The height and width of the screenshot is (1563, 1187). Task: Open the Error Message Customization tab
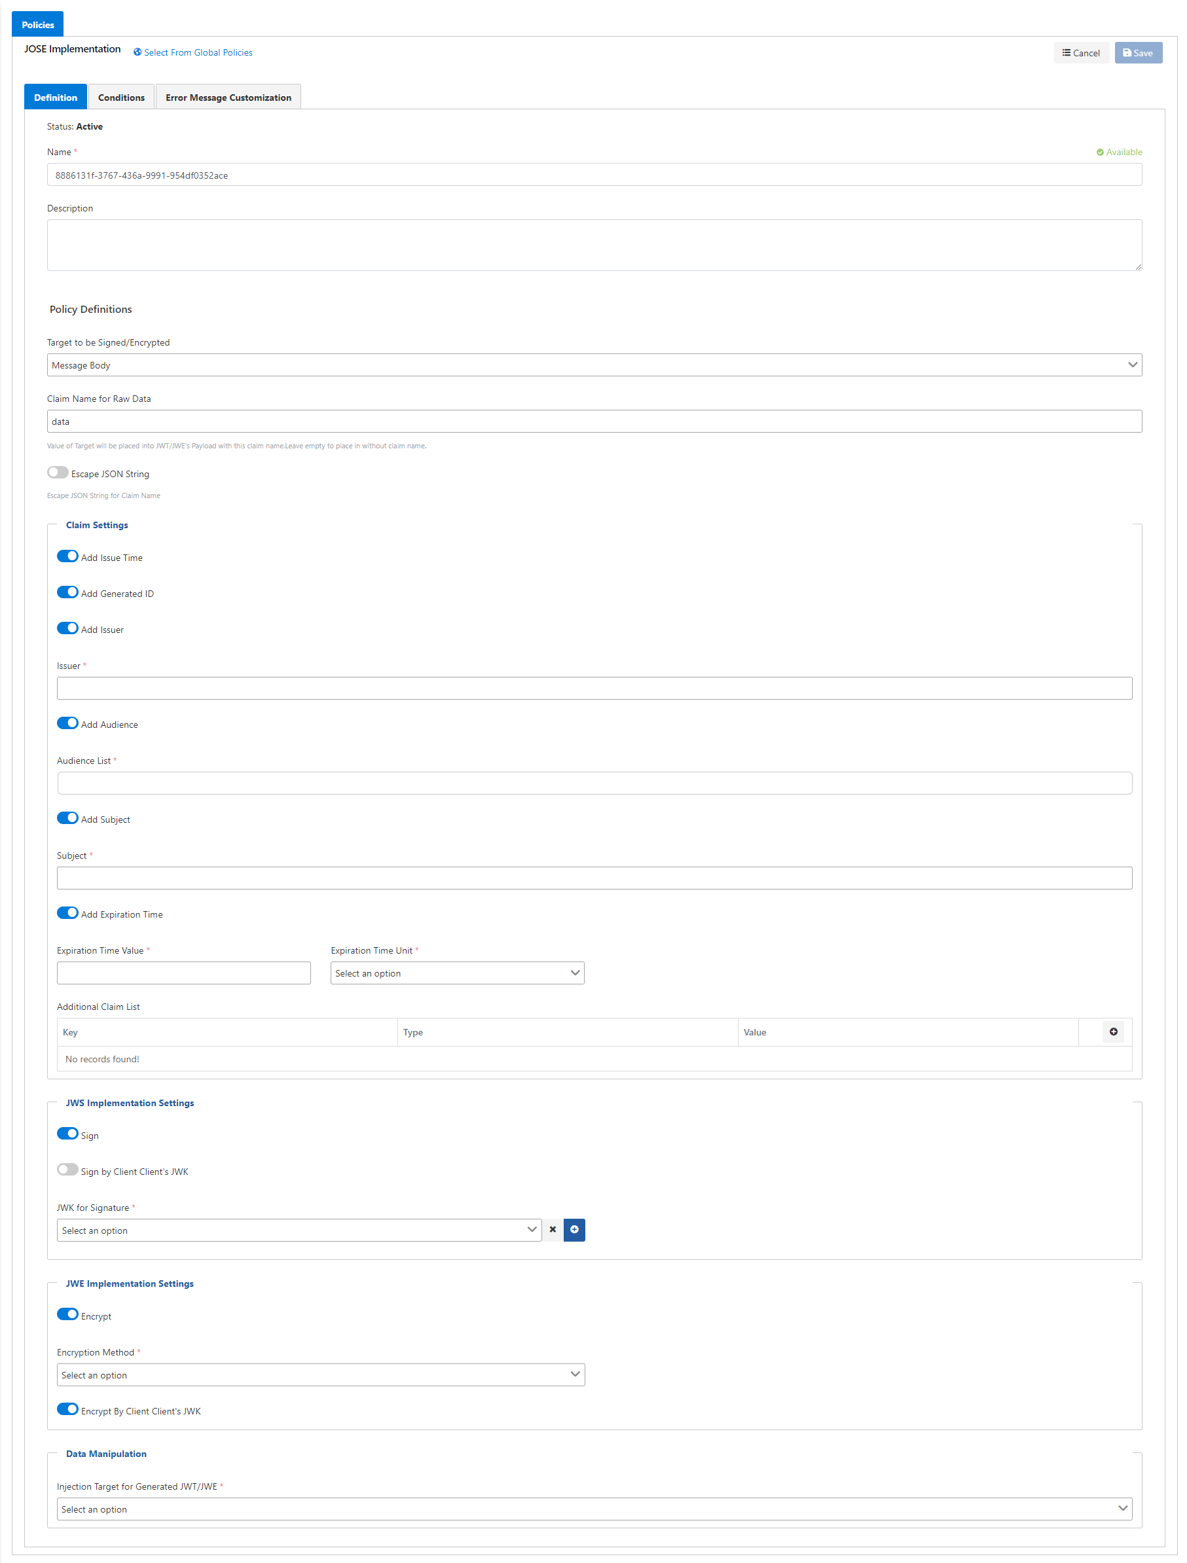(228, 98)
